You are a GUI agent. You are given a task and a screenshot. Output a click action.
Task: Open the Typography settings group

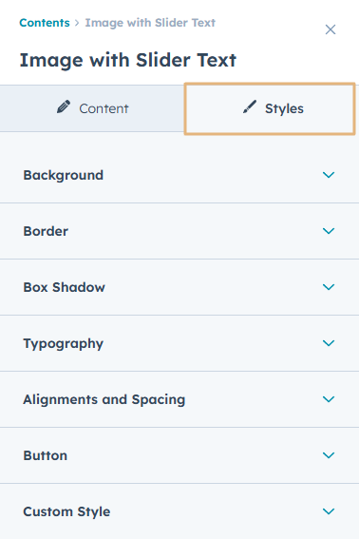[179, 343]
